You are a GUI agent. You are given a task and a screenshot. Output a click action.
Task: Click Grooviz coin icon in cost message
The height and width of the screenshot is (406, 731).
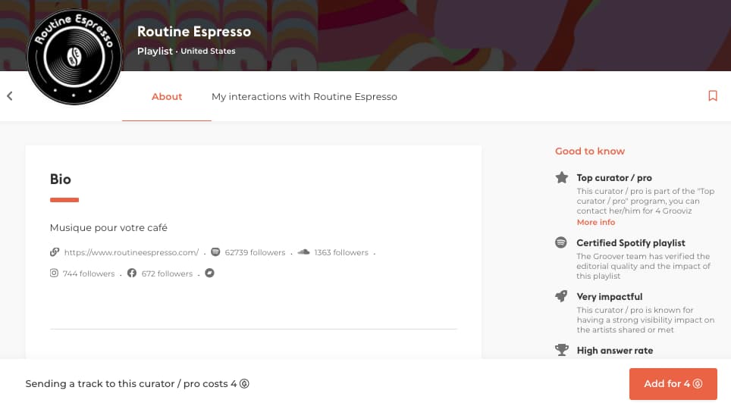pos(244,383)
